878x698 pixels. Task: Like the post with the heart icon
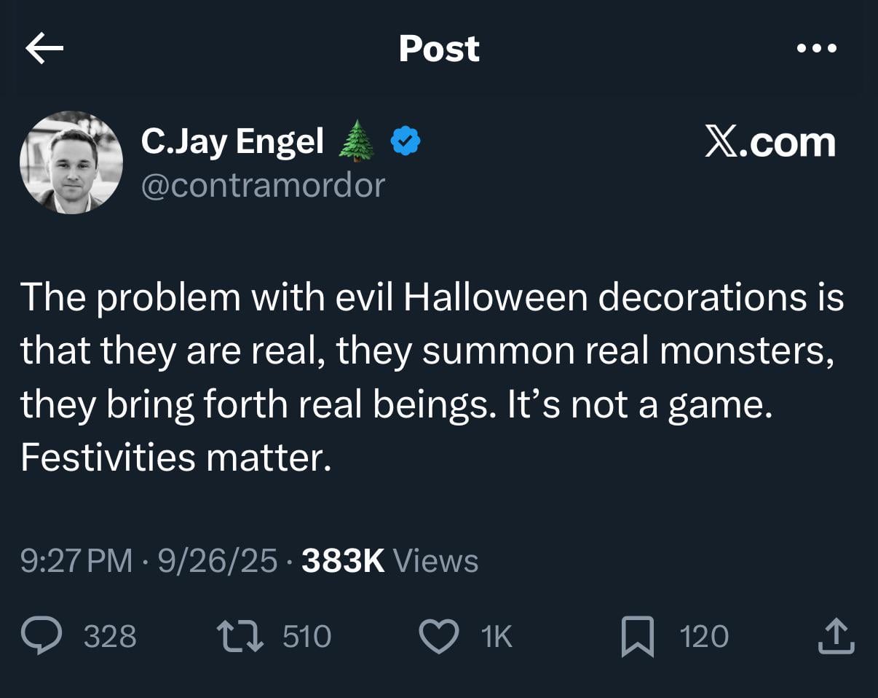[x=439, y=636]
